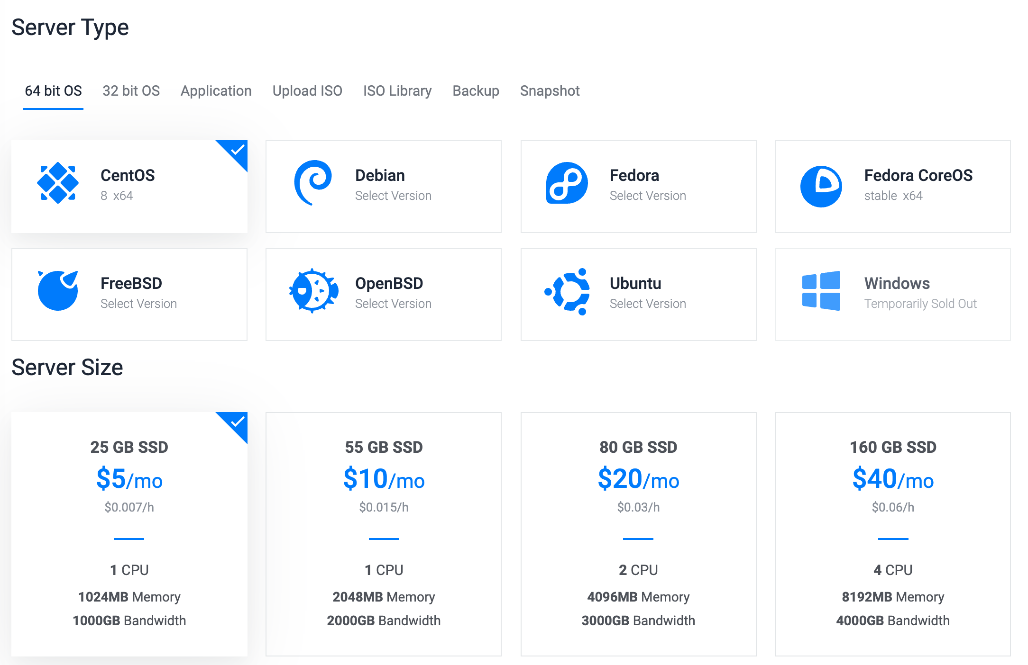Click the Ubuntu circle logo icon
Screen dimensions: 1028x665
click(x=568, y=291)
